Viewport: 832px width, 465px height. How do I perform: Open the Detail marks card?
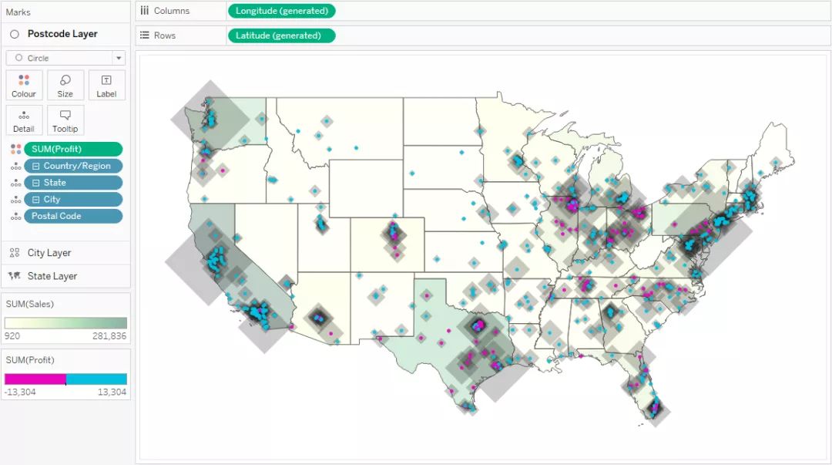click(x=24, y=120)
